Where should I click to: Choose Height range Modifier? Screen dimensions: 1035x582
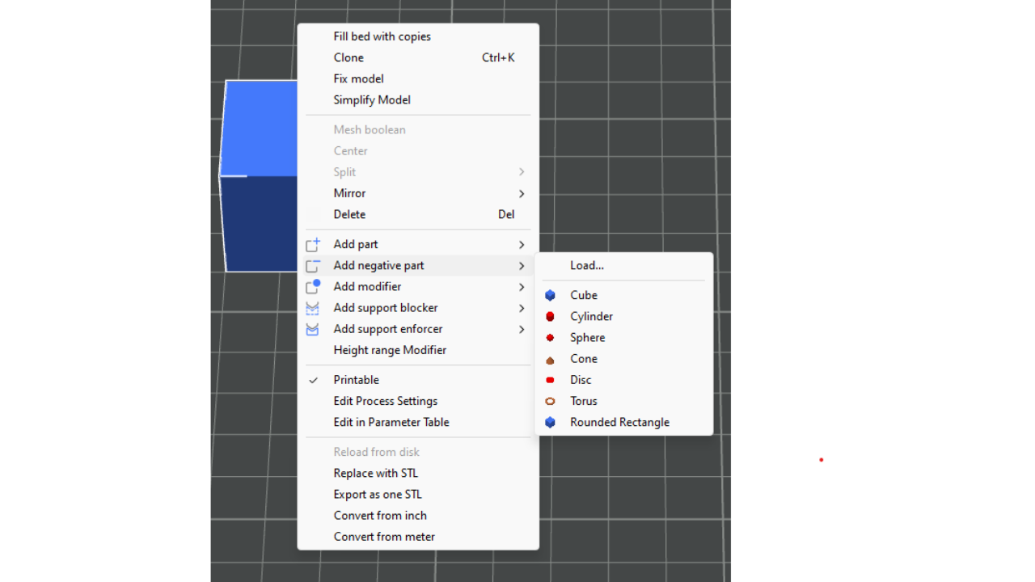pyautogui.click(x=390, y=350)
